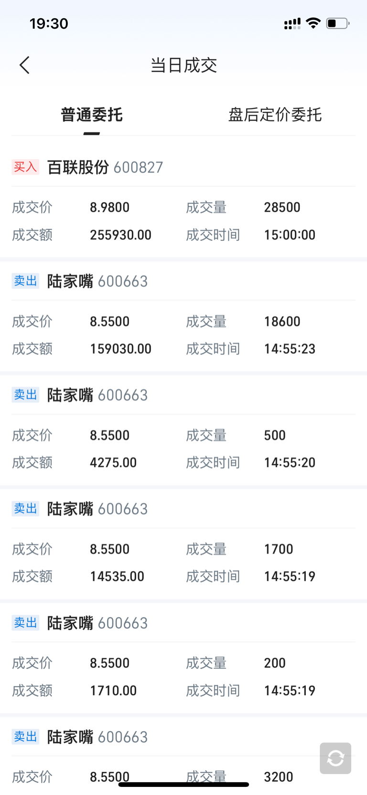Viewport: 367px width, 795px height.
Task: Tap the red 买入 tag for 百联股份
Action: 25,167
